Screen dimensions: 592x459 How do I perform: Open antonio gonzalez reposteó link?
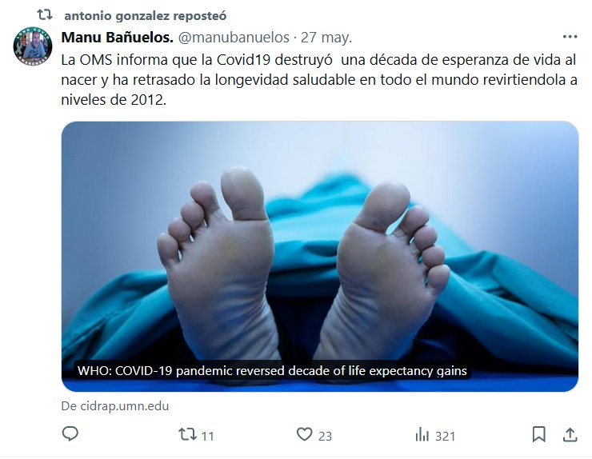click(146, 16)
